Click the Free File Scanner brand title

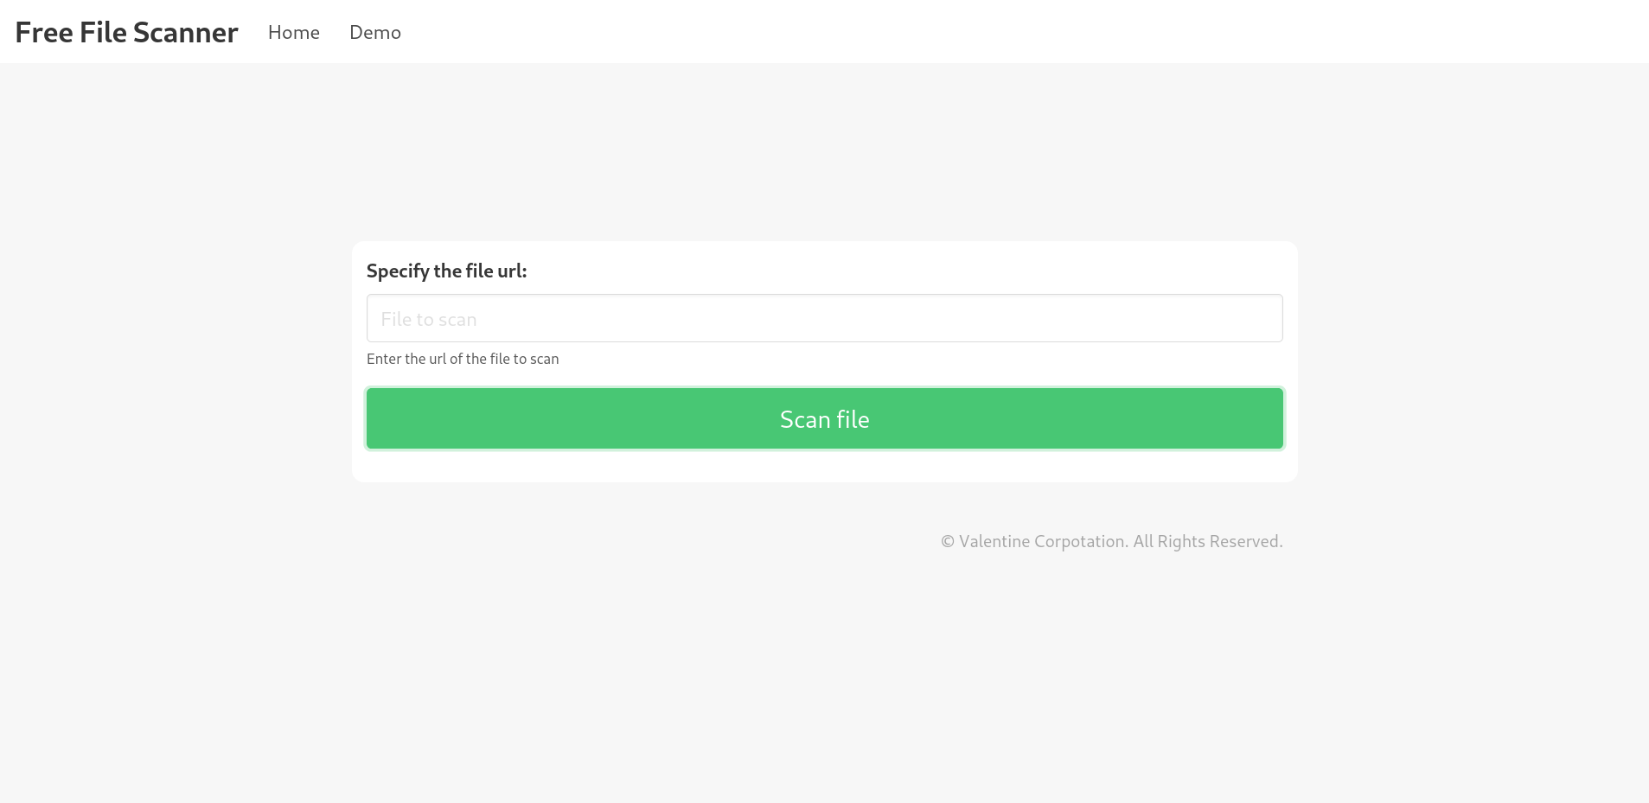pyautogui.click(x=126, y=32)
